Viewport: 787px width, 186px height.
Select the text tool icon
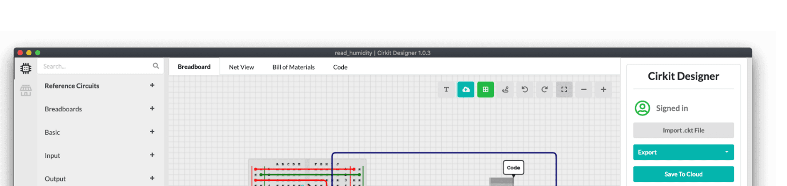pos(446,89)
